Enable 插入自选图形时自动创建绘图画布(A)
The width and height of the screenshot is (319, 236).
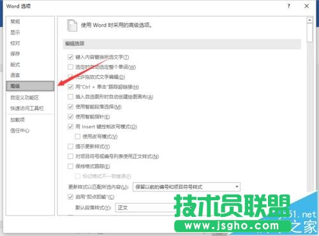tap(70, 97)
